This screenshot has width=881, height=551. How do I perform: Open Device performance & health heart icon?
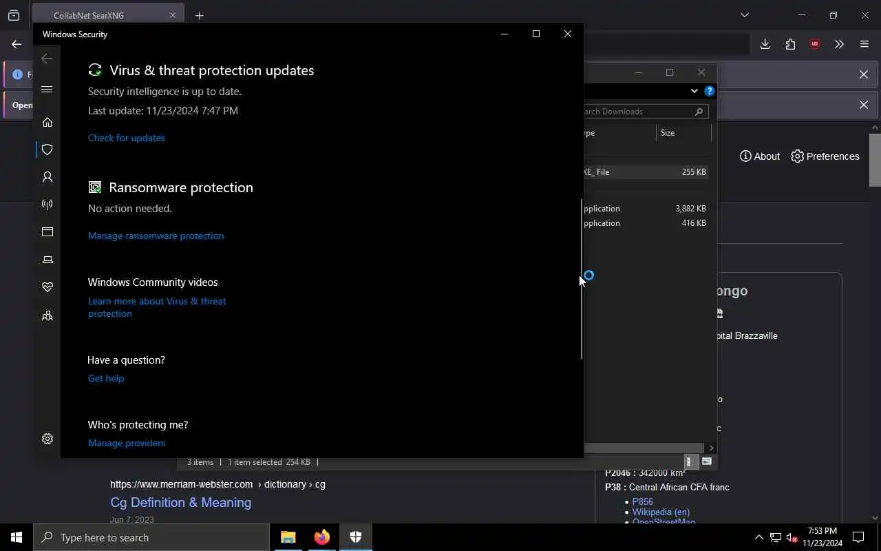[x=47, y=287]
